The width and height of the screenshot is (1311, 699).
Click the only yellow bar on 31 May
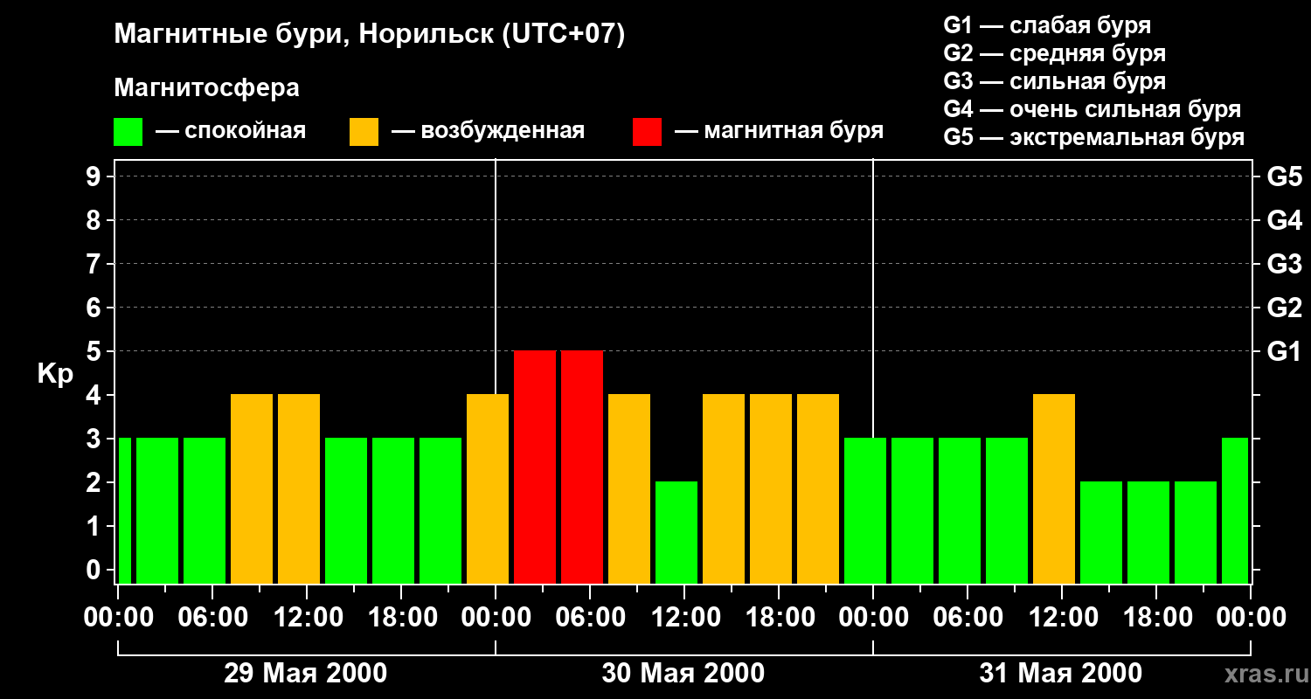click(1054, 488)
